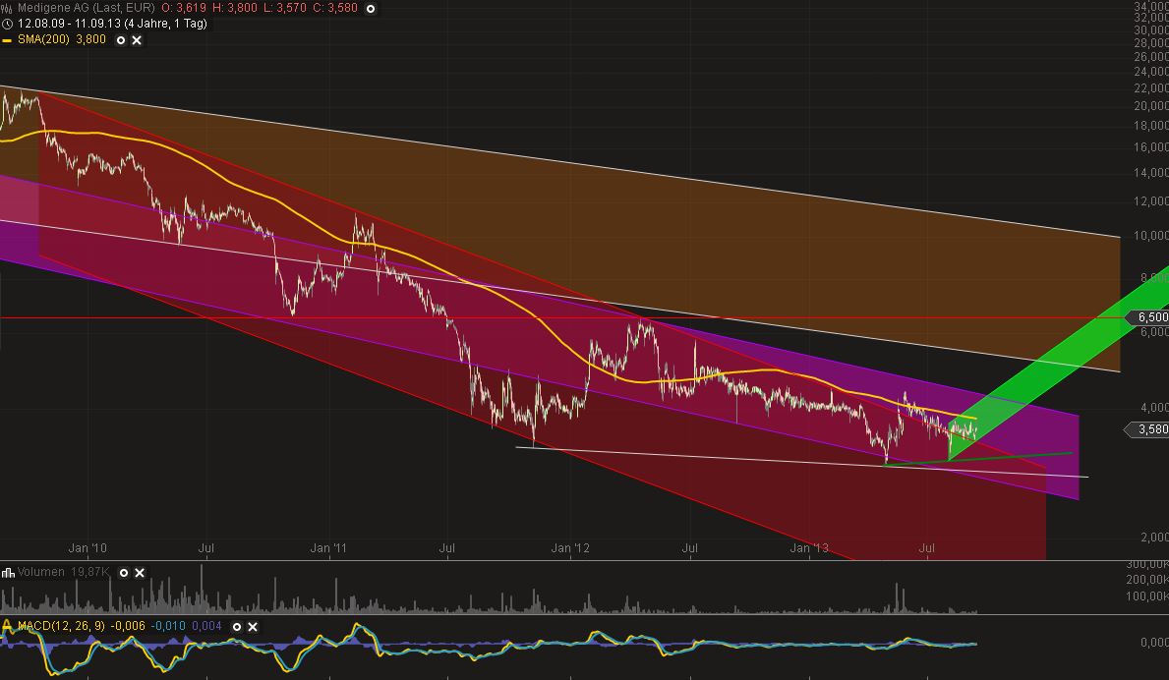Remove the MACD indicator with X
The image size is (1169, 680).
click(253, 626)
